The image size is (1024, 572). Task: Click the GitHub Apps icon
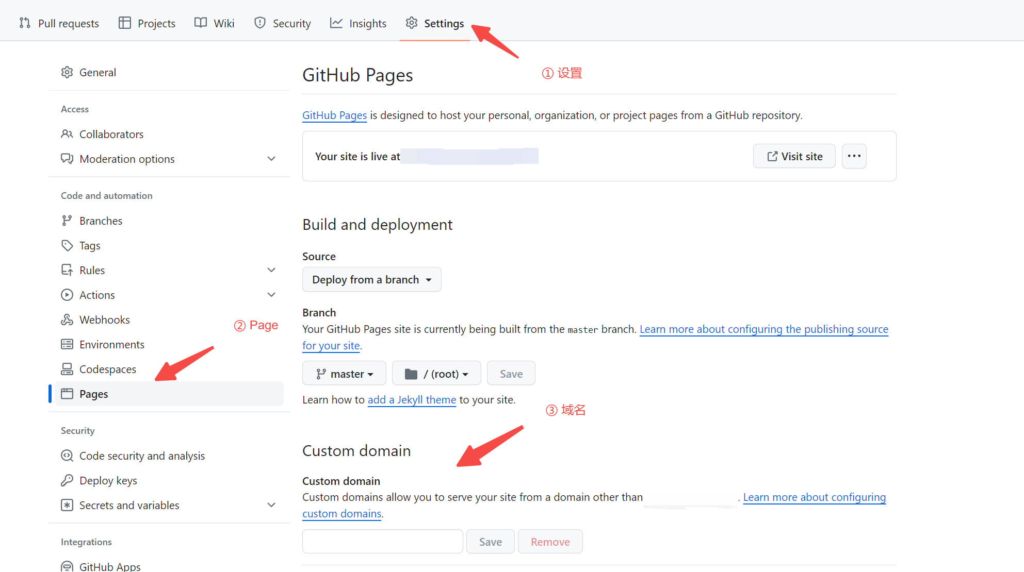tap(67, 566)
